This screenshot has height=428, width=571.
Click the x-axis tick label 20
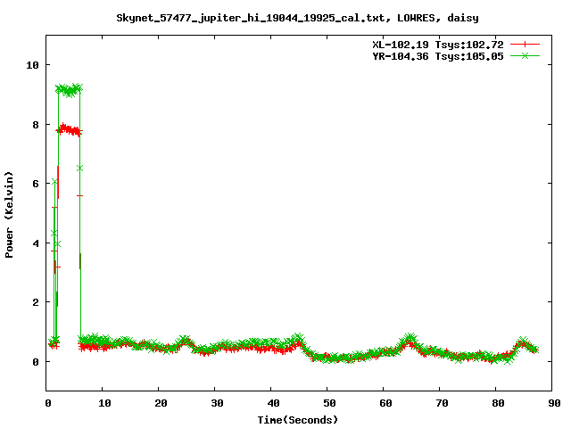pos(161,403)
